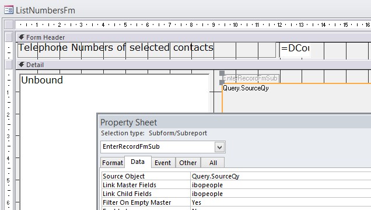The height and width of the screenshot is (210, 371).
Task: Select the =DCou text box in header
Action: click(x=295, y=50)
